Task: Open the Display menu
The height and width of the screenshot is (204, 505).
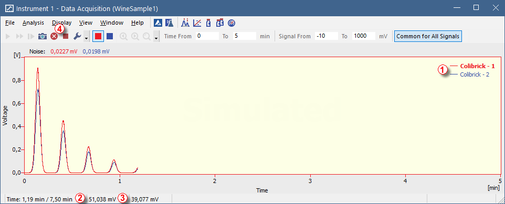Action: click(x=62, y=23)
